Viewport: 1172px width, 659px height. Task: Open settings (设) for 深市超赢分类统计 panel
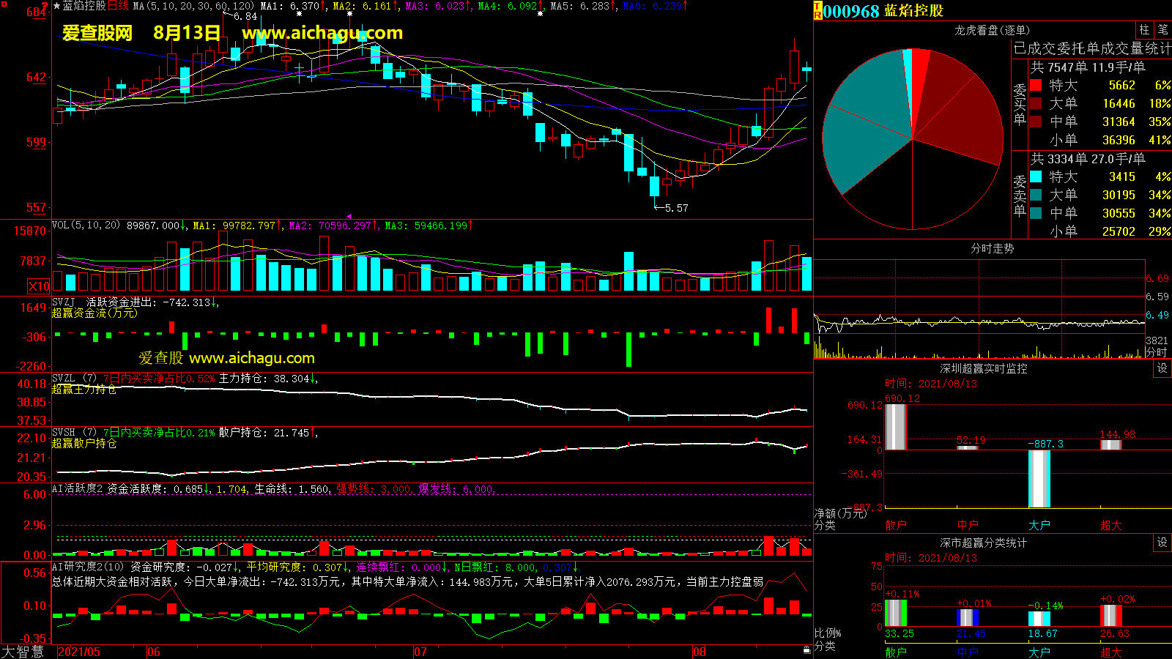click(x=1162, y=543)
